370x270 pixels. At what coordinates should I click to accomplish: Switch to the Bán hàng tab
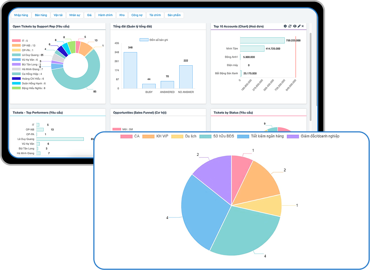[x=41, y=15]
